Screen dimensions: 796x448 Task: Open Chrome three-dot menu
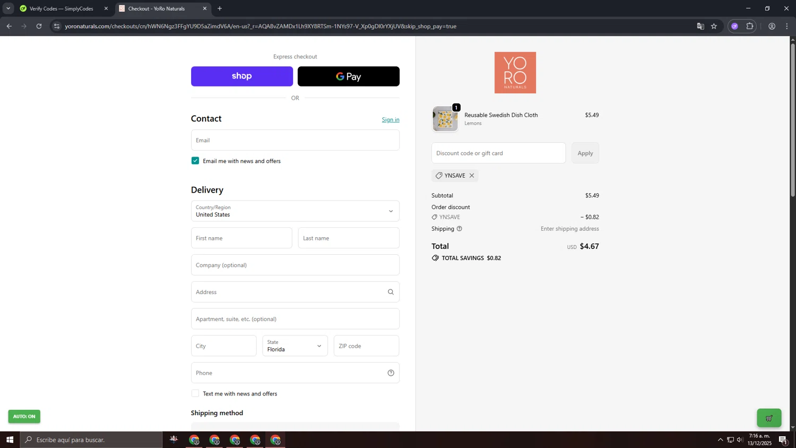787,26
